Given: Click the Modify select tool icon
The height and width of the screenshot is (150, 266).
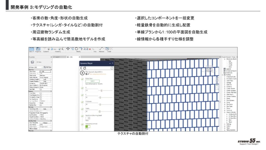Looking at the screenshot, I should point(31,49).
